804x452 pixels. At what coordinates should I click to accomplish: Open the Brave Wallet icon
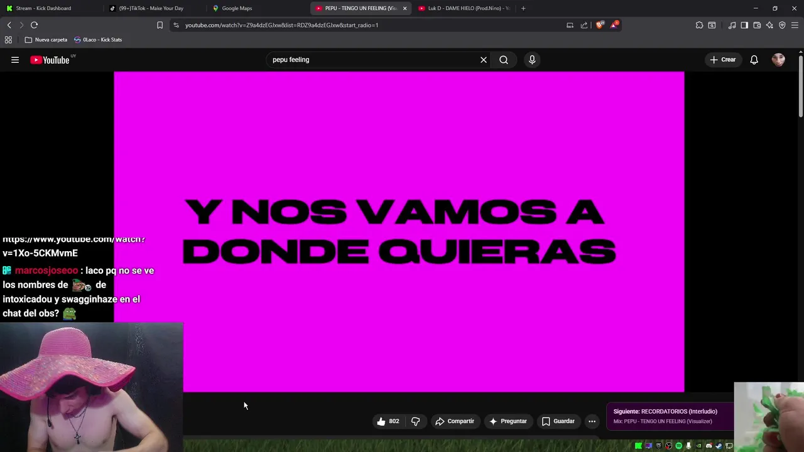pyautogui.click(x=757, y=25)
